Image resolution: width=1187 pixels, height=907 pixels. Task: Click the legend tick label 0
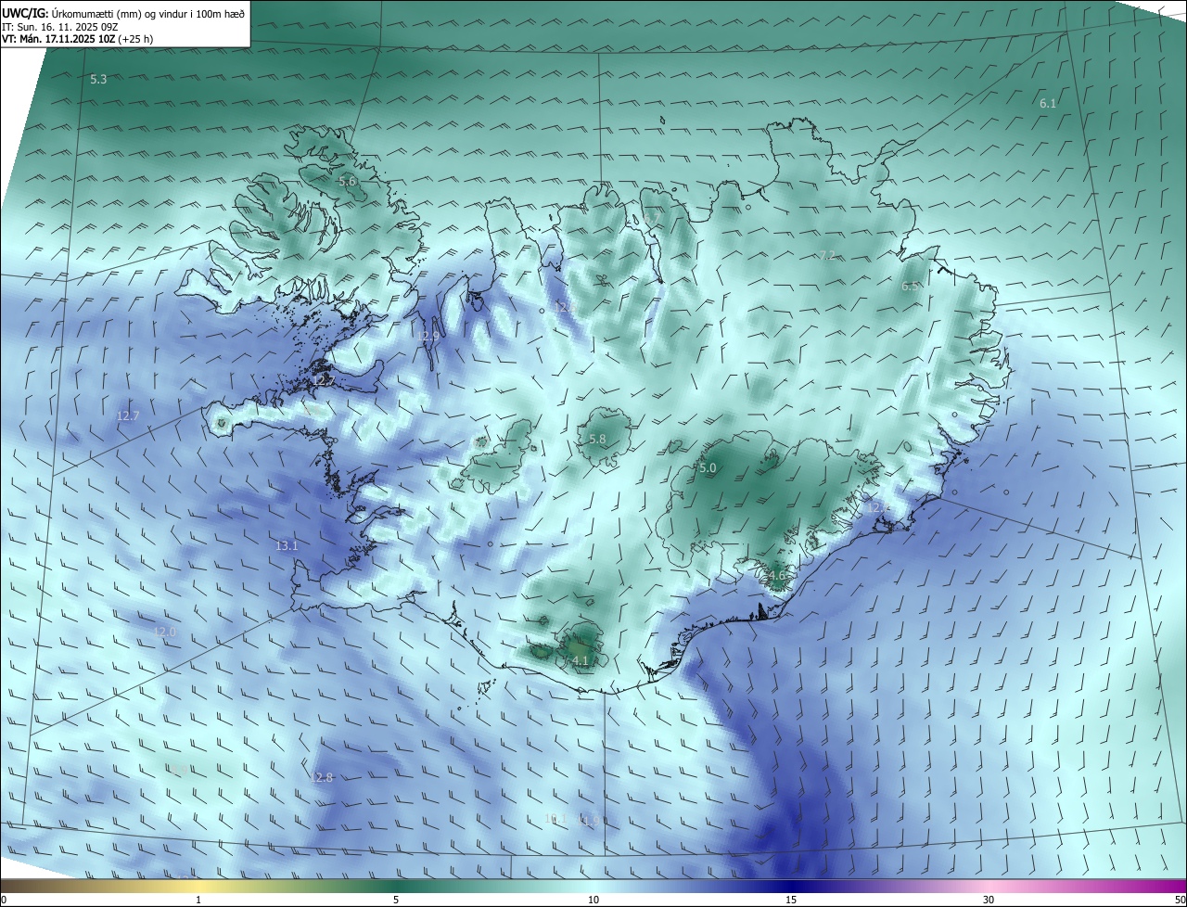tap(4, 900)
